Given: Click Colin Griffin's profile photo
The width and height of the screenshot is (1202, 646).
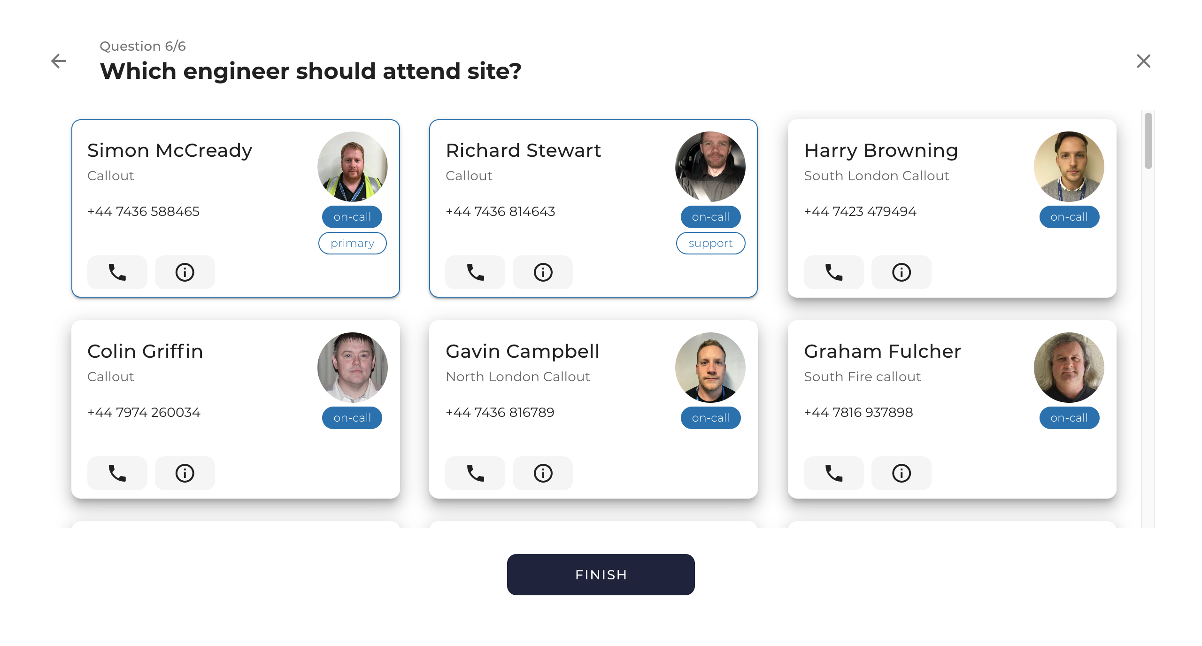Looking at the screenshot, I should (352, 367).
